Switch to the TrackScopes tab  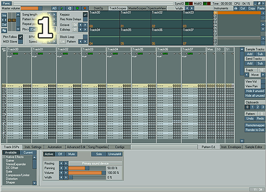point(118,8)
